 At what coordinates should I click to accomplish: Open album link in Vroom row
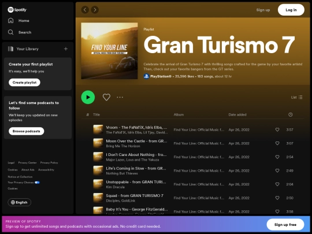[199, 130]
